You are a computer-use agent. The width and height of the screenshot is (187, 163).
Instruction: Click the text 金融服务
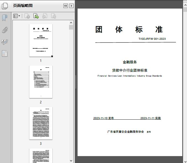tap(130, 62)
